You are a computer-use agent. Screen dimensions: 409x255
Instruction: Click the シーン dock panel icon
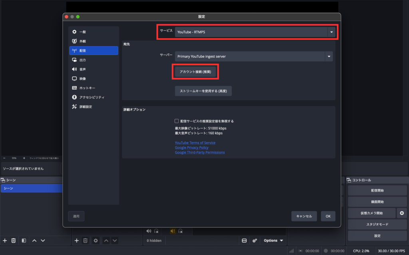3,180
